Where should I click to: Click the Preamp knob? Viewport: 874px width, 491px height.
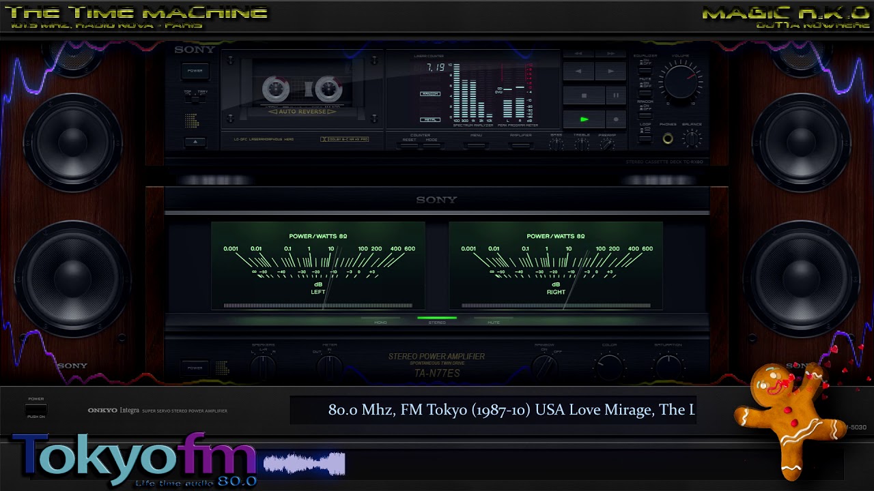coord(606,143)
